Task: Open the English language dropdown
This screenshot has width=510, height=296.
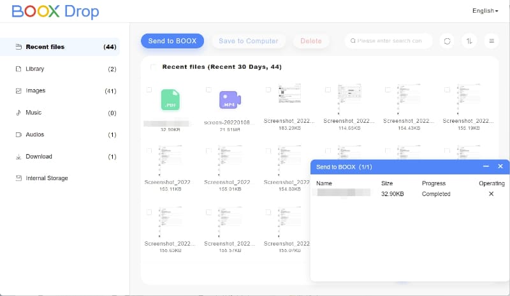Action: (x=485, y=11)
